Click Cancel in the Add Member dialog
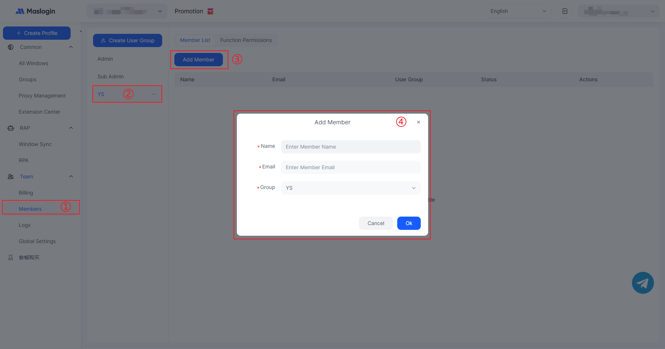The width and height of the screenshot is (665, 349). coord(376,223)
